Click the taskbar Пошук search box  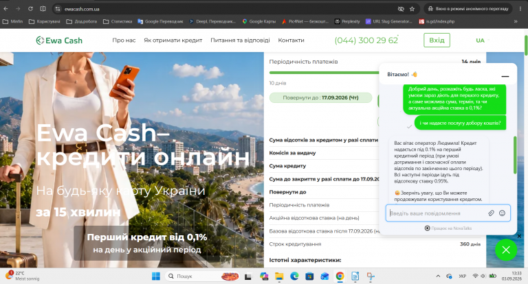point(202,276)
